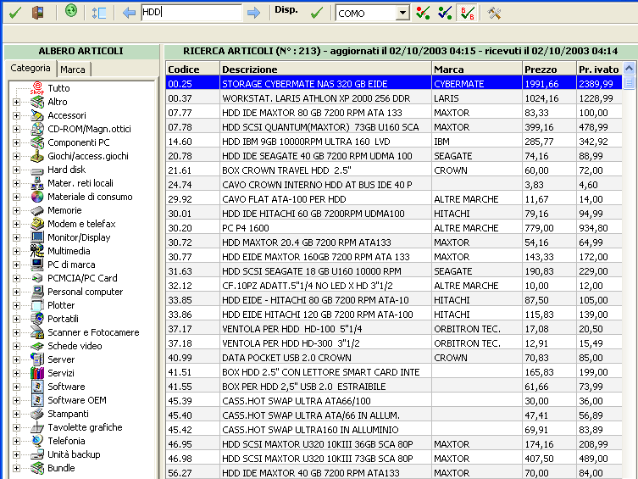
Task: Toggle the Disp. availability checkmark
Action: (317, 13)
